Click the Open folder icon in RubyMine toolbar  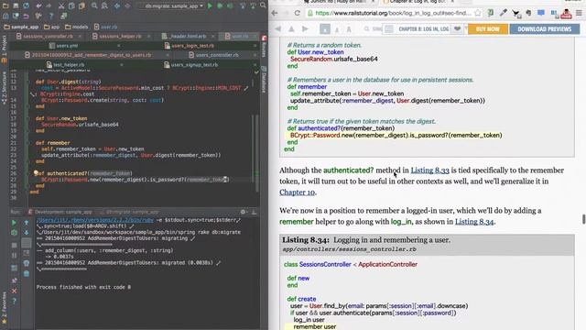(x=5, y=5)
